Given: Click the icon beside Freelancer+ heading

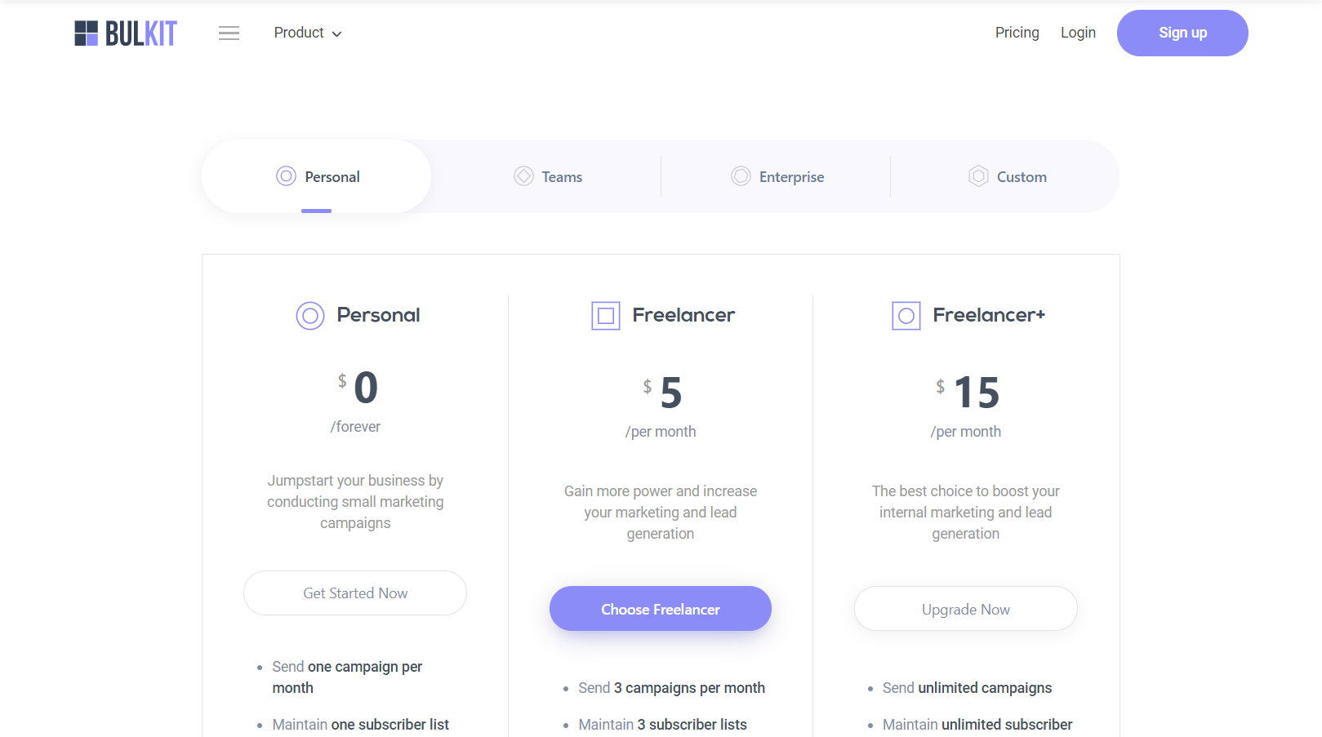Looking at the screenshot, I should pyautogui.click(x=906, y=316).
